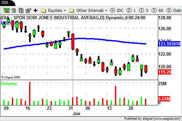The height and width of the screenshot is (121, 182).
Task: Switch to the 60 minute interval
Action: pos(157,11)
